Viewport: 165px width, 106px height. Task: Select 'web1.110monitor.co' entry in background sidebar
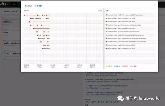(12, 43)
